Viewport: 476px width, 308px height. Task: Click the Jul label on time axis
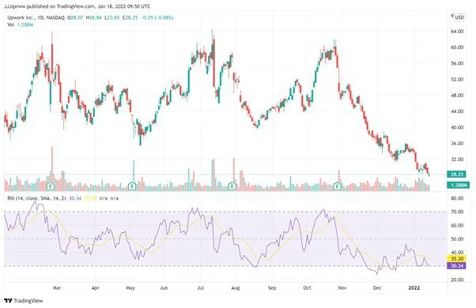[200, 287]
